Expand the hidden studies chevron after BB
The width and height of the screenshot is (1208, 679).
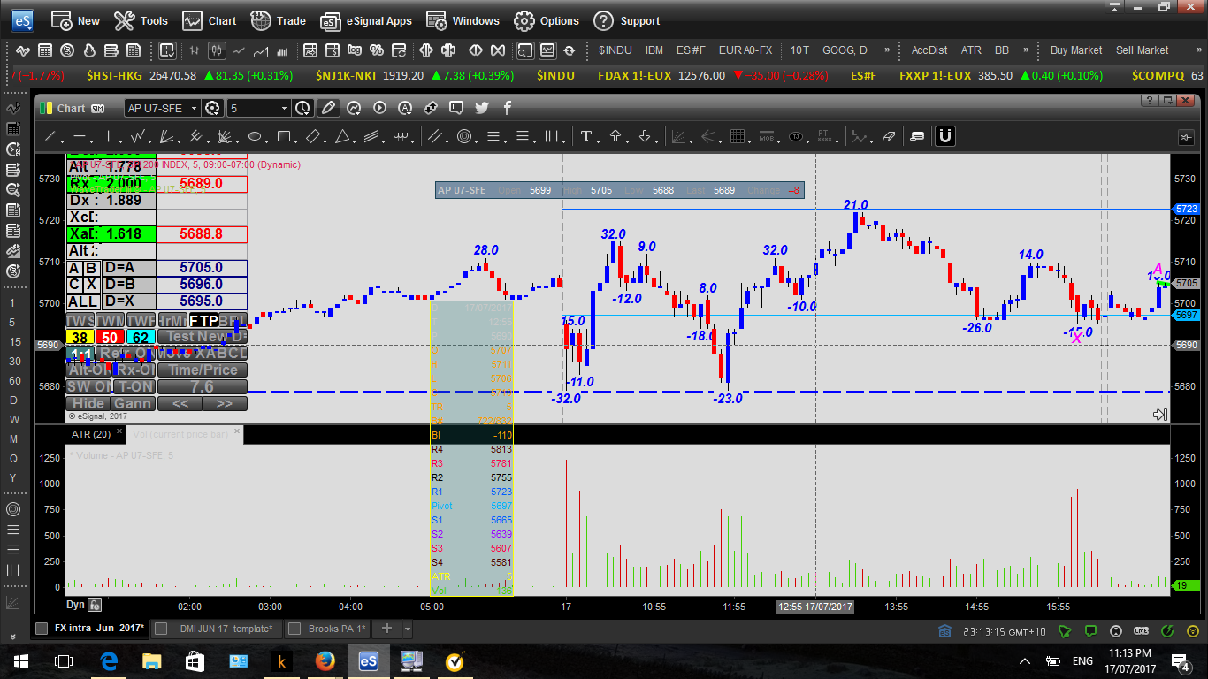(x=1026, y=50)
